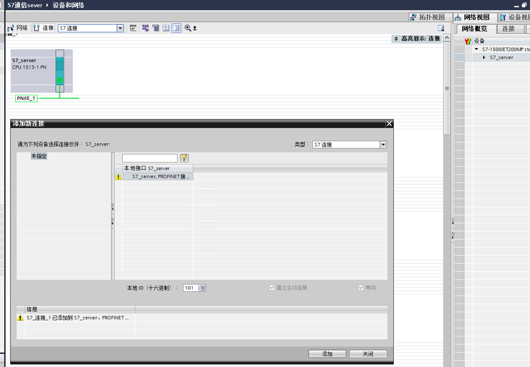Click the local ID picker icon
The width and height of the screenshot is (530, 367).
[202, 288]
